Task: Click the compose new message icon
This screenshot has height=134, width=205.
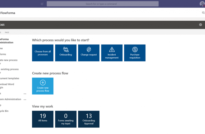Action: pyautogui.click(x=42, y=4)
